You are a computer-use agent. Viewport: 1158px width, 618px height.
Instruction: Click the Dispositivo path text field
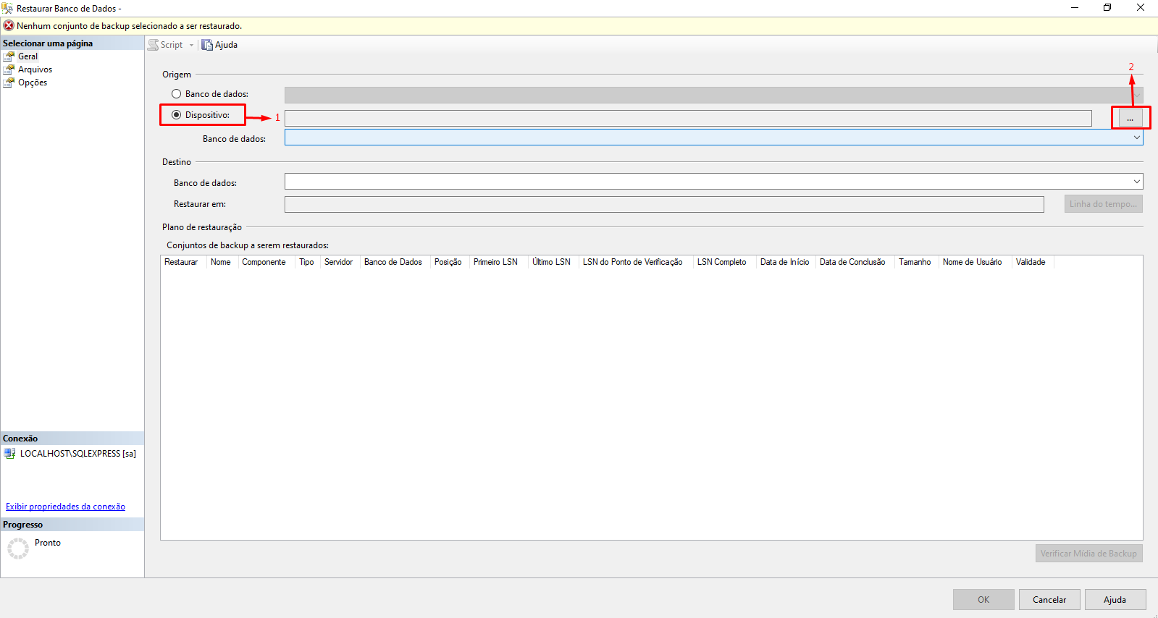click(x=687, y=118)
